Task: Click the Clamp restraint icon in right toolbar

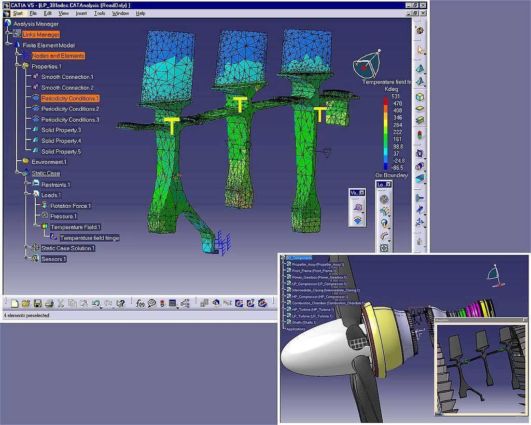Action: click(x=420, y=197)
